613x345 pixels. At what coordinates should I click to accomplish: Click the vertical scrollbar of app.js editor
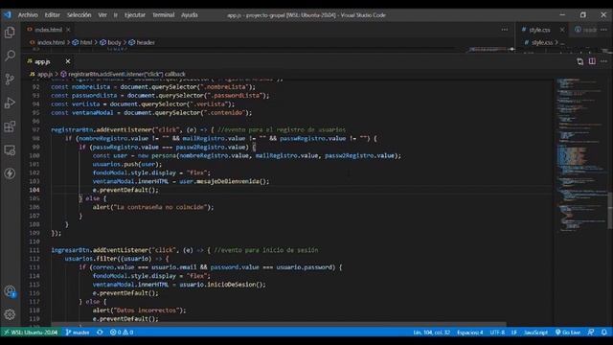point(610,211)
